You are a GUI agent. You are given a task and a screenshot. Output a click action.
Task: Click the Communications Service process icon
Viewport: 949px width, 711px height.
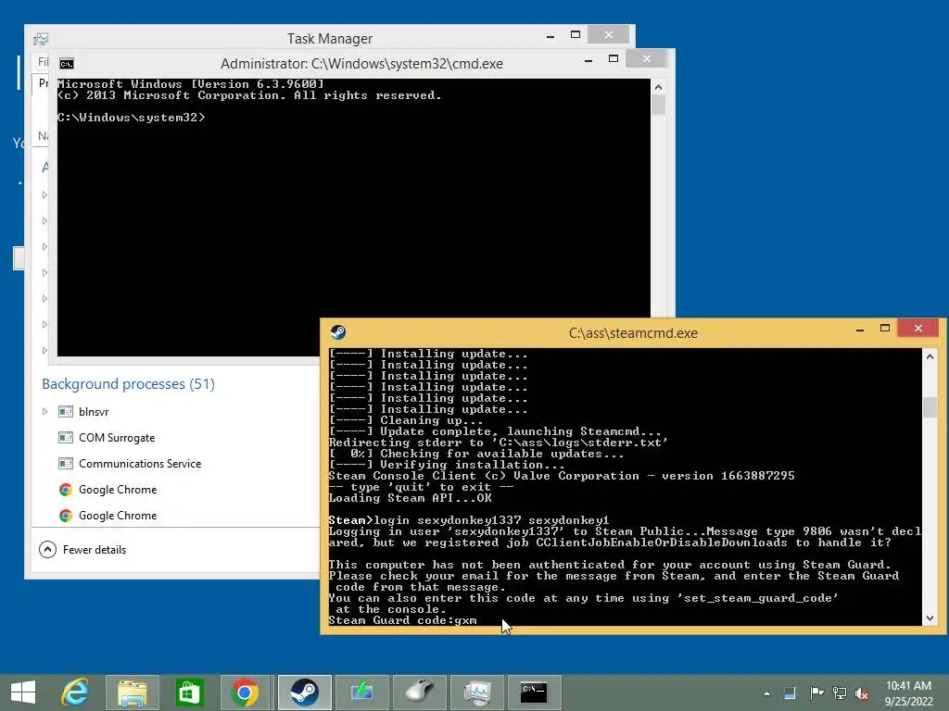(66, 463)
